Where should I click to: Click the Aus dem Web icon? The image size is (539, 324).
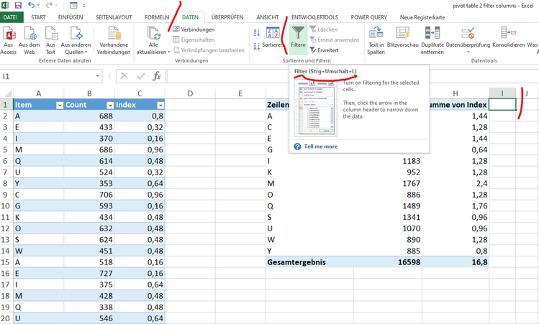point(30,40)
